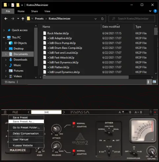
Task: Expand Quick access in navigation pane
Action: 4,30
